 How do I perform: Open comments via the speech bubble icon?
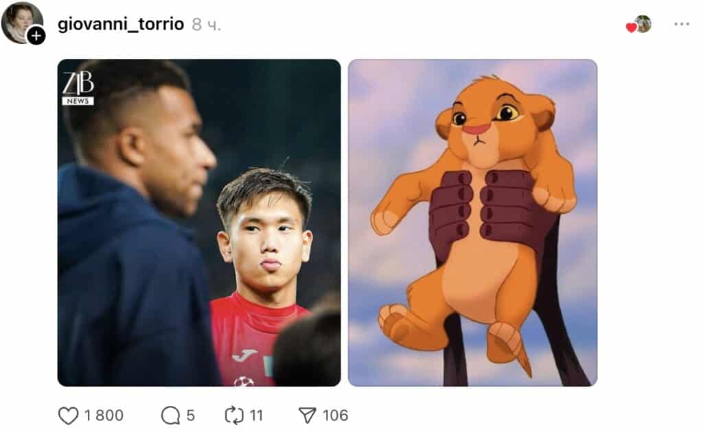pyautogui.click(x=170, y=415)
